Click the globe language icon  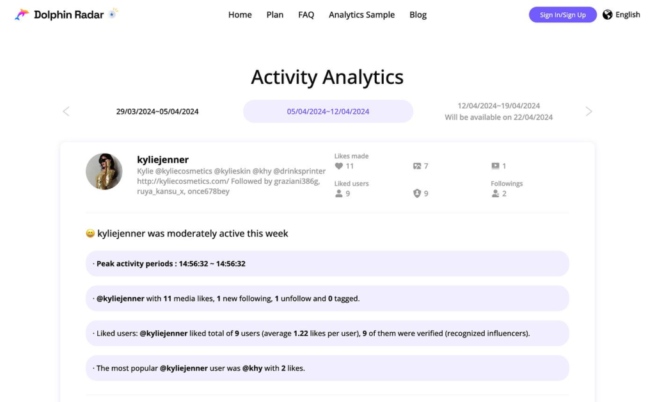tap(608, 15)
